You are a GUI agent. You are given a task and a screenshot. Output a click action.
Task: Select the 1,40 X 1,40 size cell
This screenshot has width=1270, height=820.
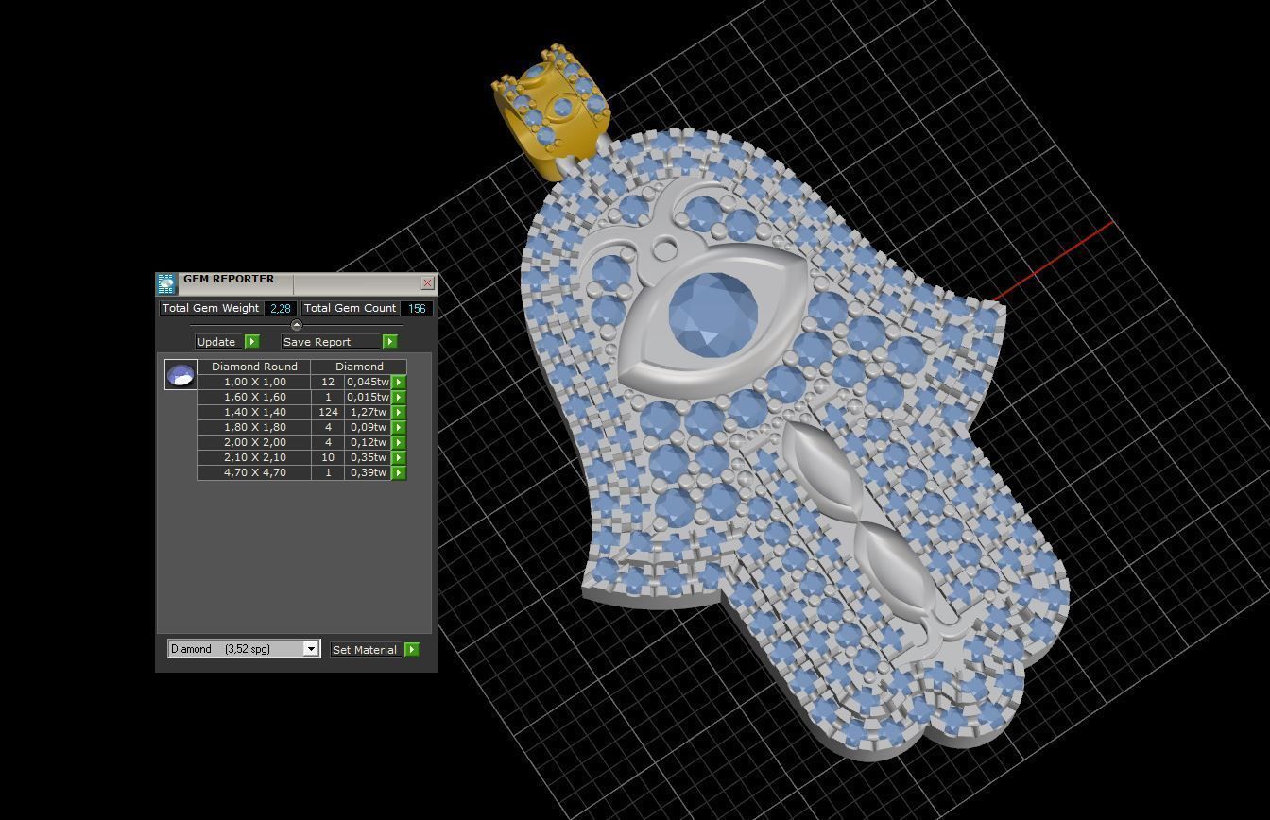(x=254, y=412)
